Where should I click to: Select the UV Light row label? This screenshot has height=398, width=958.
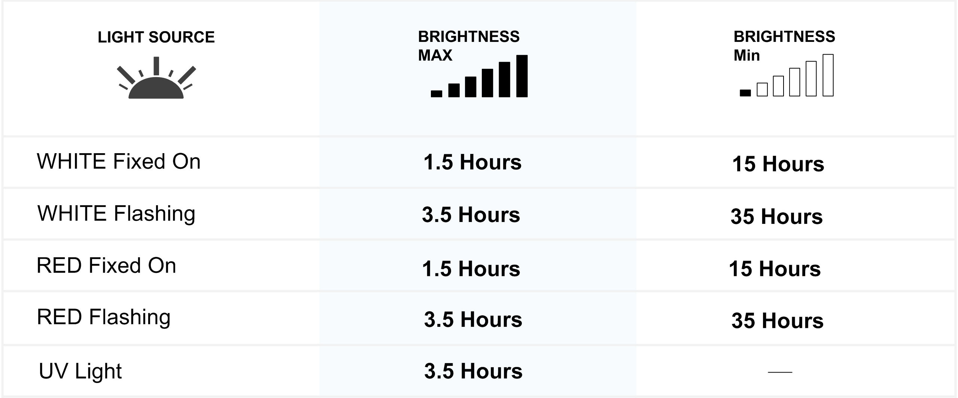click(80, 371)
